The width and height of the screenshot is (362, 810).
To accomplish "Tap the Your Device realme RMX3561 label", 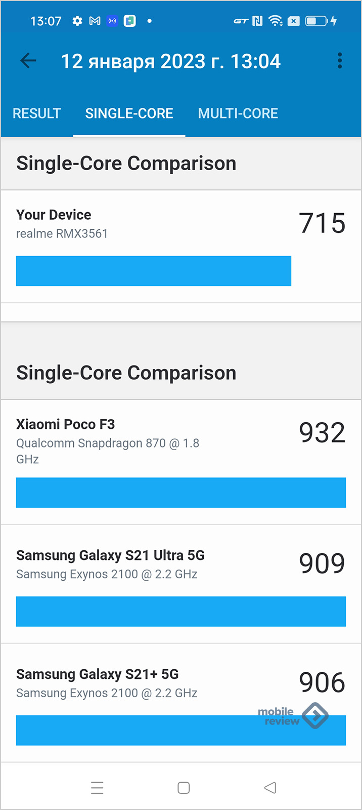I will 62,224.
